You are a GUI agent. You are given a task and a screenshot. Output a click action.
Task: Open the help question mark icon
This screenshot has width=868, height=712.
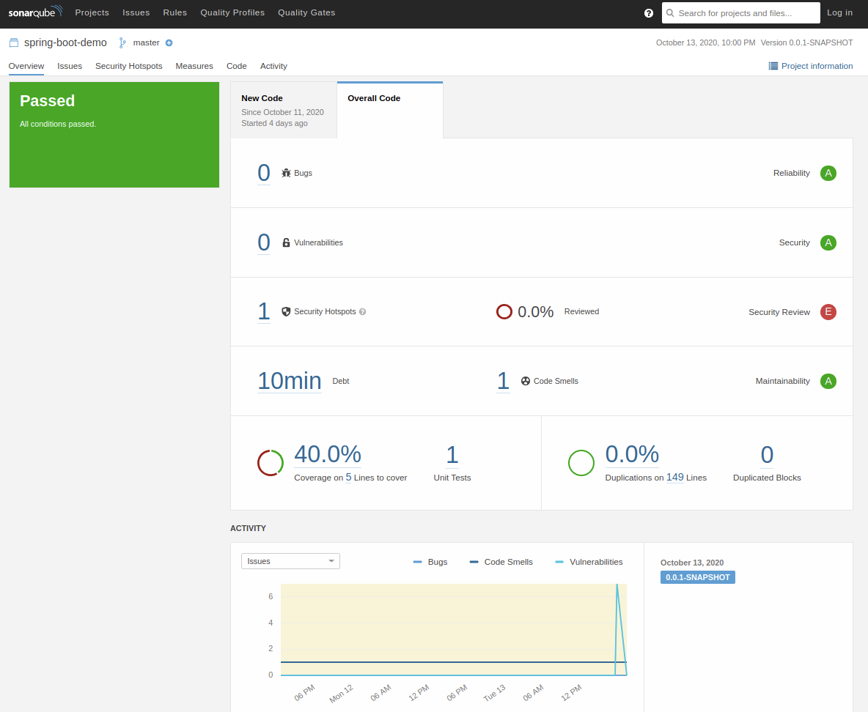click(x=649, y=13)
